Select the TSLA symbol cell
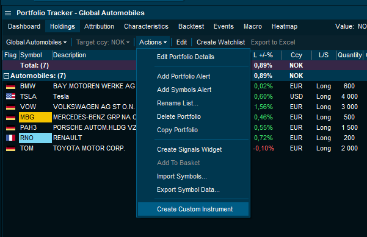This screenshot has height=237, width=367. (35, 96)
